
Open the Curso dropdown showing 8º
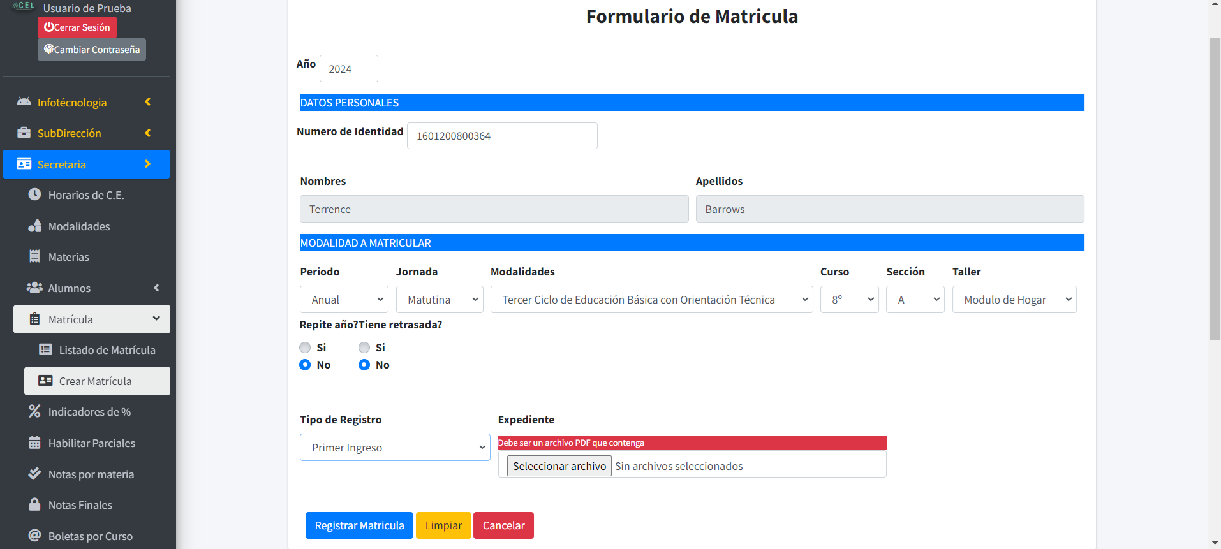[849, 300]
